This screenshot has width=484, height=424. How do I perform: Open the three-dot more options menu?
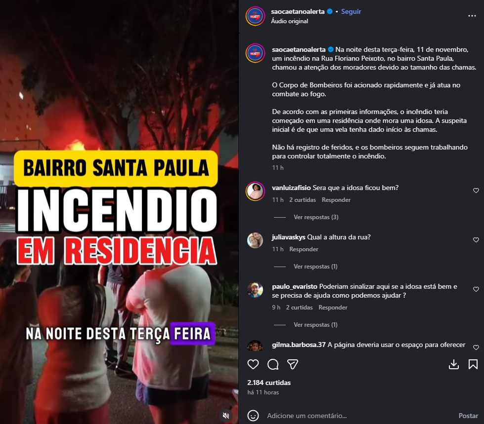click(472, 16)
